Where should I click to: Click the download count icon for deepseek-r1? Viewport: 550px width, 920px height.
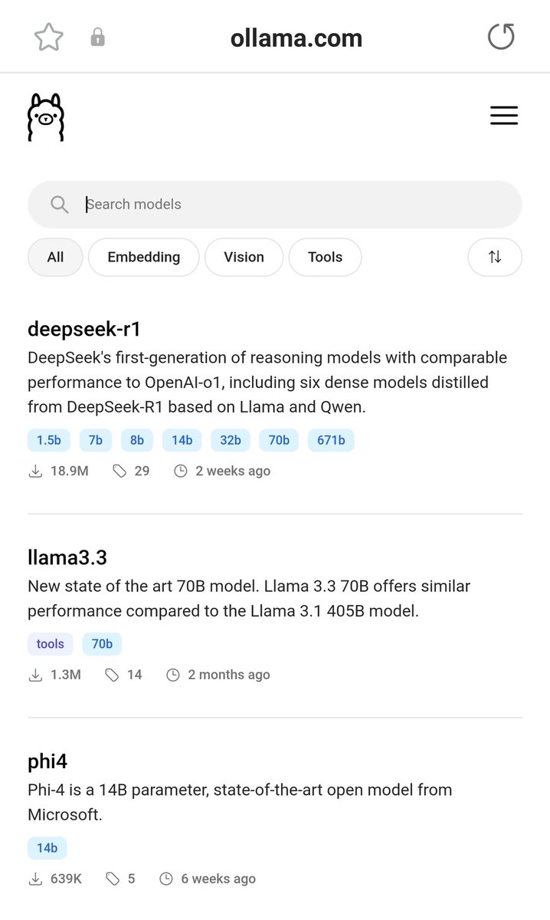click(x=35, y=471)
